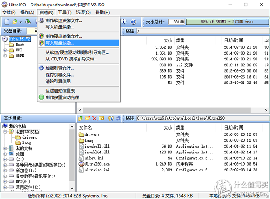
Task: Expand the W8PE folder in disc tree
Action: coord(5,56)
